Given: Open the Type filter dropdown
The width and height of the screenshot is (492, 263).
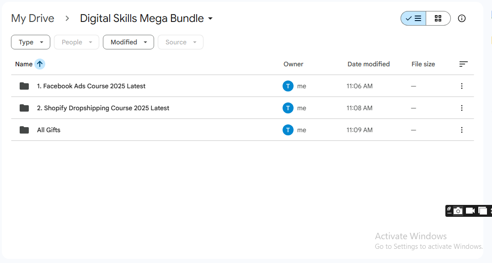Looking at the screenshot, I should (x=31, y=42).
